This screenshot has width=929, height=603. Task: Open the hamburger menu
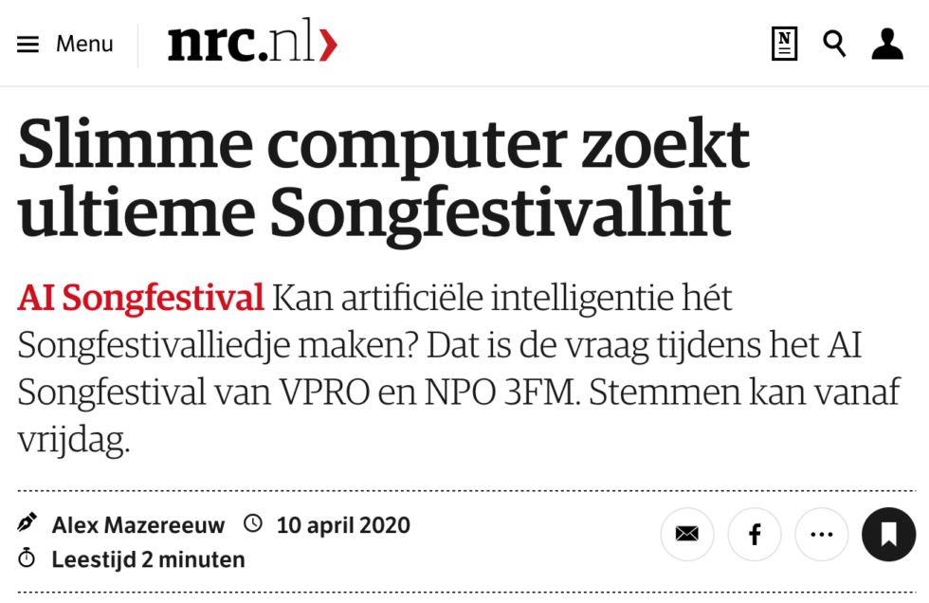[27, 44]
